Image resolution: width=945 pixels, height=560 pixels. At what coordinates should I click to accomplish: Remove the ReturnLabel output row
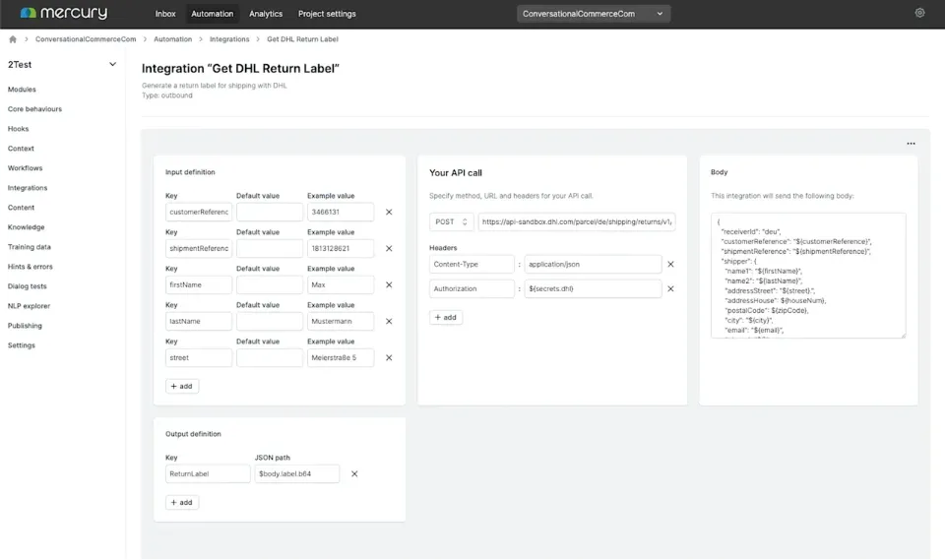click(354, 473)
